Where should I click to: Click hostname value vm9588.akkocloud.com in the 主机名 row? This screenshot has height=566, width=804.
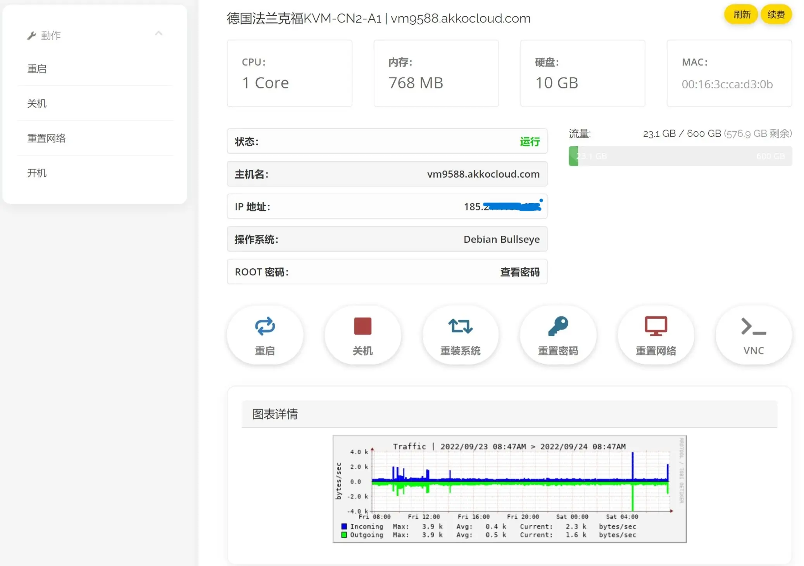(483, 174)
